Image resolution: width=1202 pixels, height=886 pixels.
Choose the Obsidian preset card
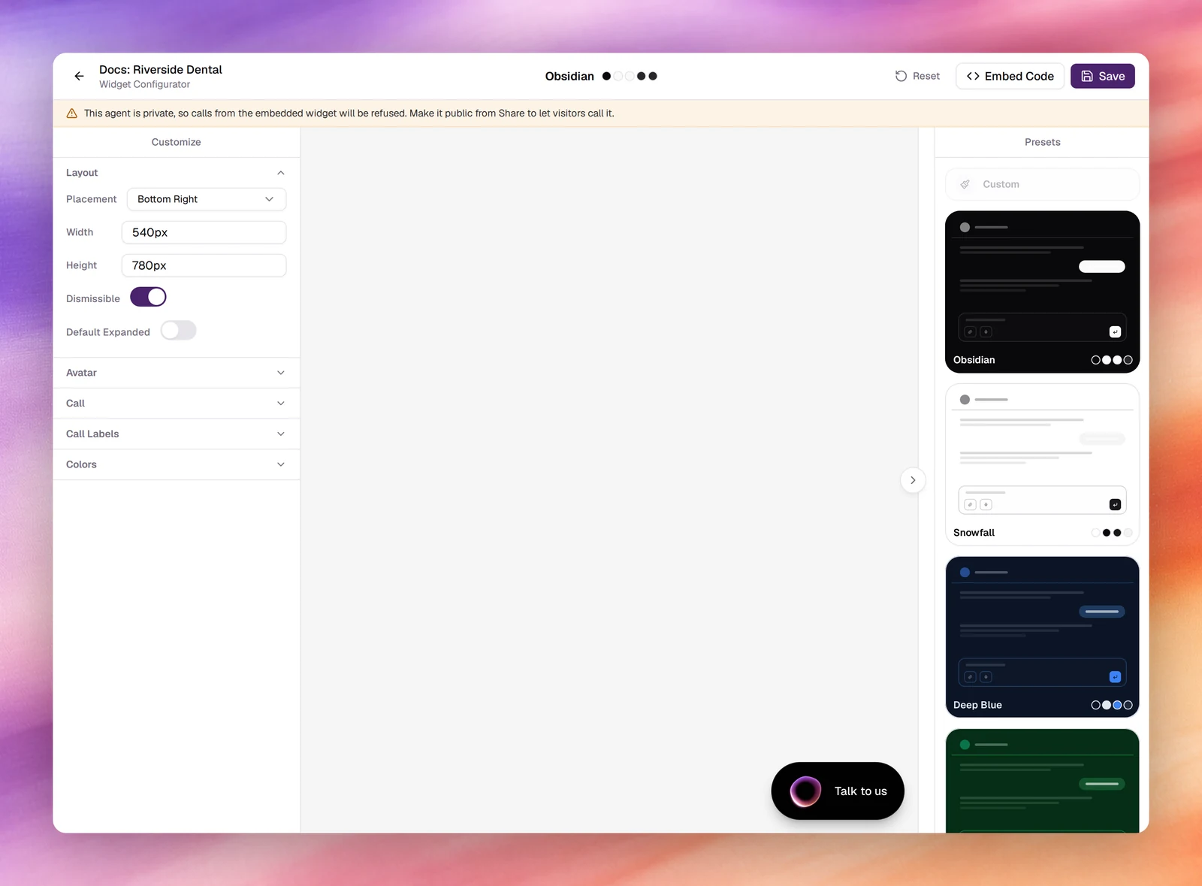[1042, 292]
